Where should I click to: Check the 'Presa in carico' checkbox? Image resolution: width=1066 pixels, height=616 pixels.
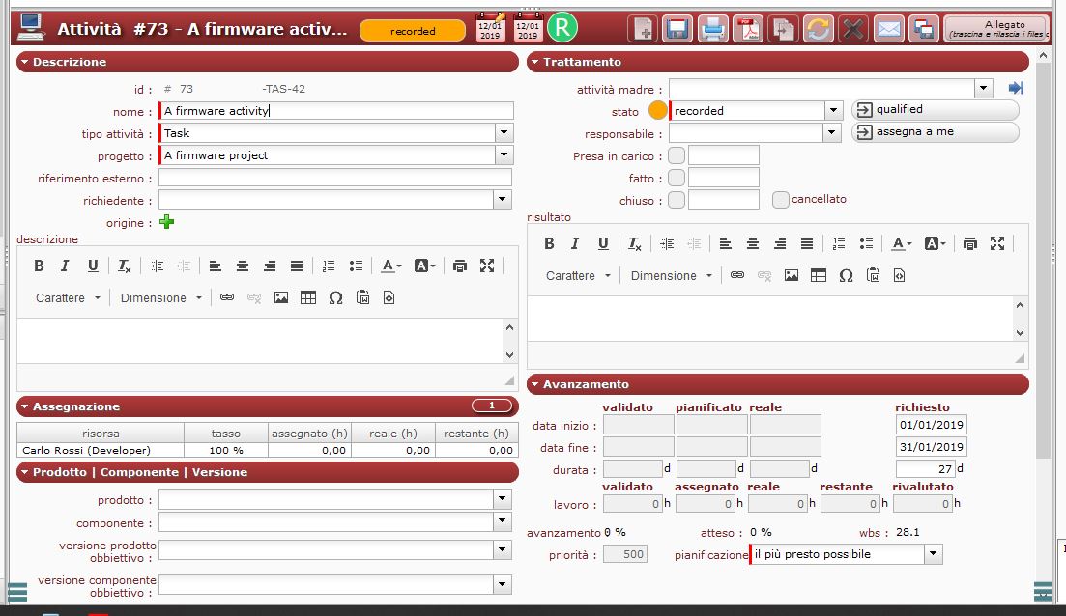tap(677, 155)
